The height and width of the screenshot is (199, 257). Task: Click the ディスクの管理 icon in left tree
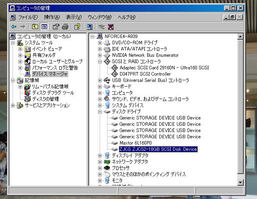point(27,99)
